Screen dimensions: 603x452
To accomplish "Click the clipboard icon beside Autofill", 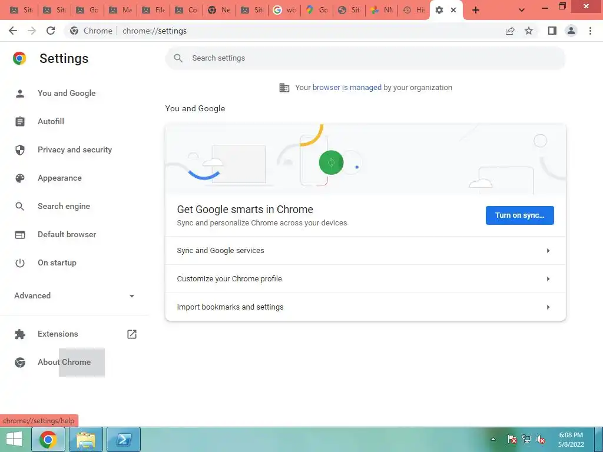I will point(20,121).
